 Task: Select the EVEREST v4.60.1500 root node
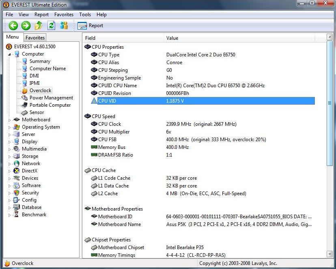coord(35,47)
